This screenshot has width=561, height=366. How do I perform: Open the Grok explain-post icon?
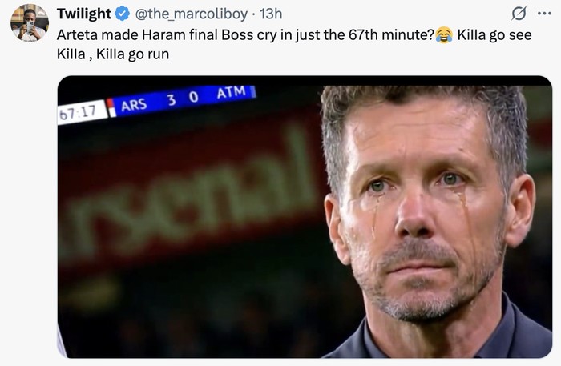coord(519,14)
